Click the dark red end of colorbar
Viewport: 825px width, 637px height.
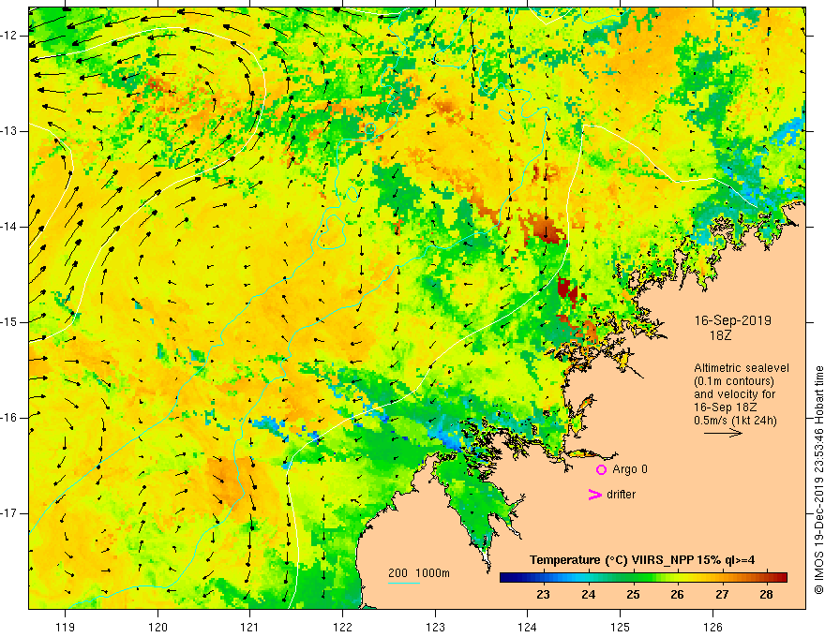click(x=783, y=578)
